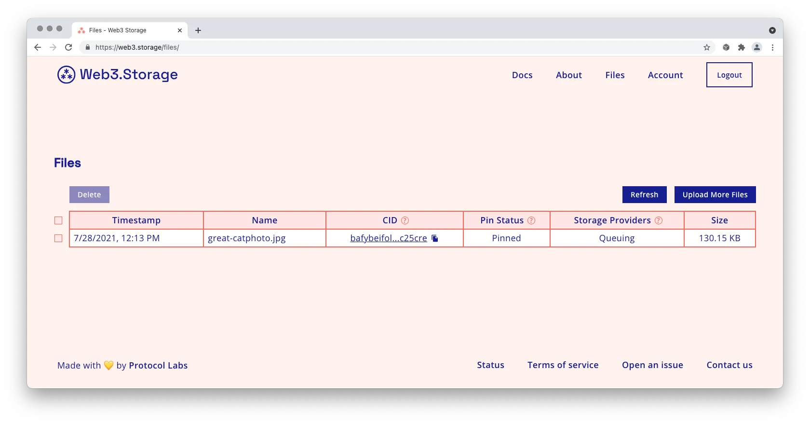Copy the CID using the copy icon
The image size is (810, 424).
pyautogui.click(x=435, y=238)
